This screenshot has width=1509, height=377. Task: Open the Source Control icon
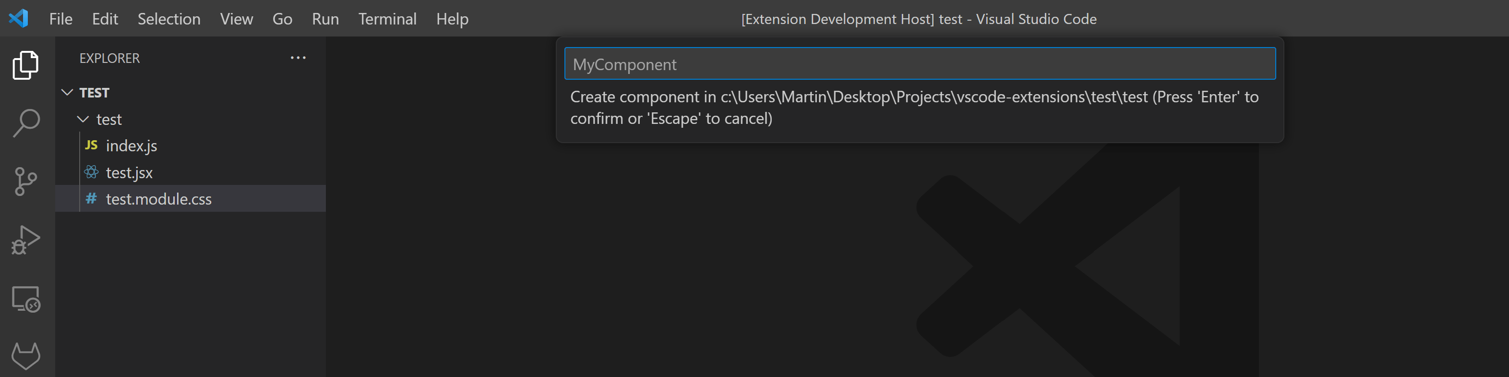(x=26, y=181)
